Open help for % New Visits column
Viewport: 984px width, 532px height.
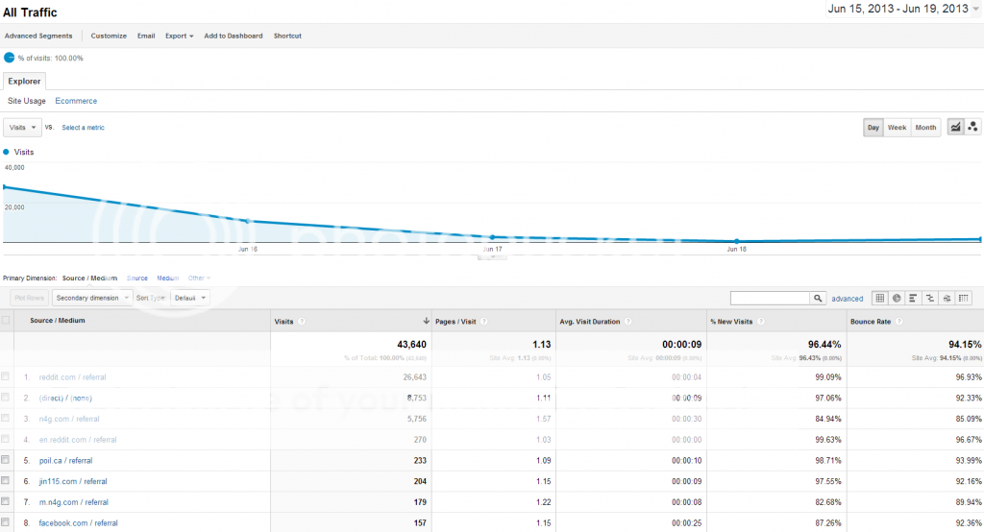pyautogui.click(x=761, y=321)
